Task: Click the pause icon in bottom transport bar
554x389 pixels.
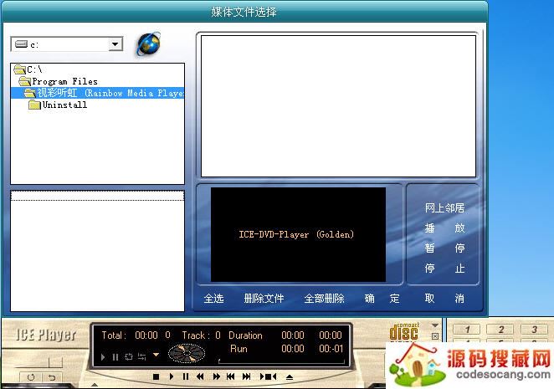Action: (x=186, y=376)
